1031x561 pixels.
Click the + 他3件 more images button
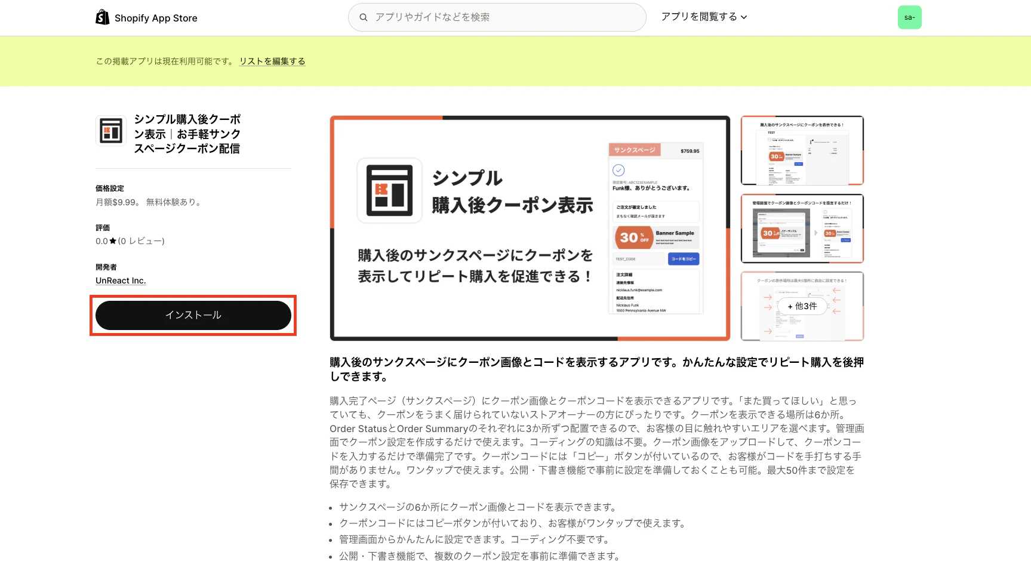coord(802,306)
